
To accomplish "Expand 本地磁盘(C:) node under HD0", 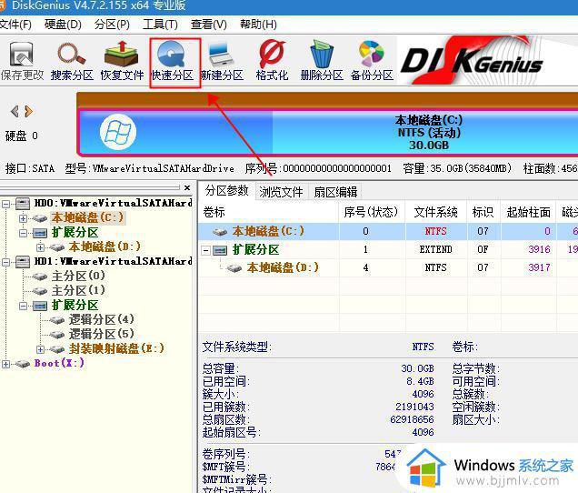I will pyautogui.click(x=23, y=218).
